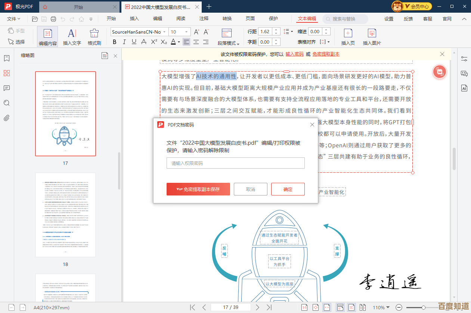Switch to the 保护 (Protect) menu tab

click(x=273, y=19)
